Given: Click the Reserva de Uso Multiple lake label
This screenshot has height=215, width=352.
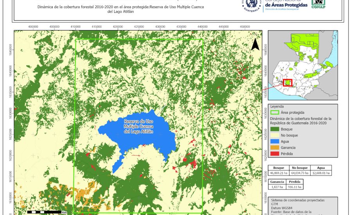Looking at the screenshot, I should [x=138, y=126].
